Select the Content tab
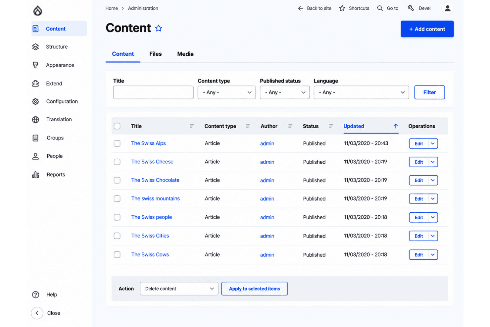Screen dimensions: 490x327 123,54
